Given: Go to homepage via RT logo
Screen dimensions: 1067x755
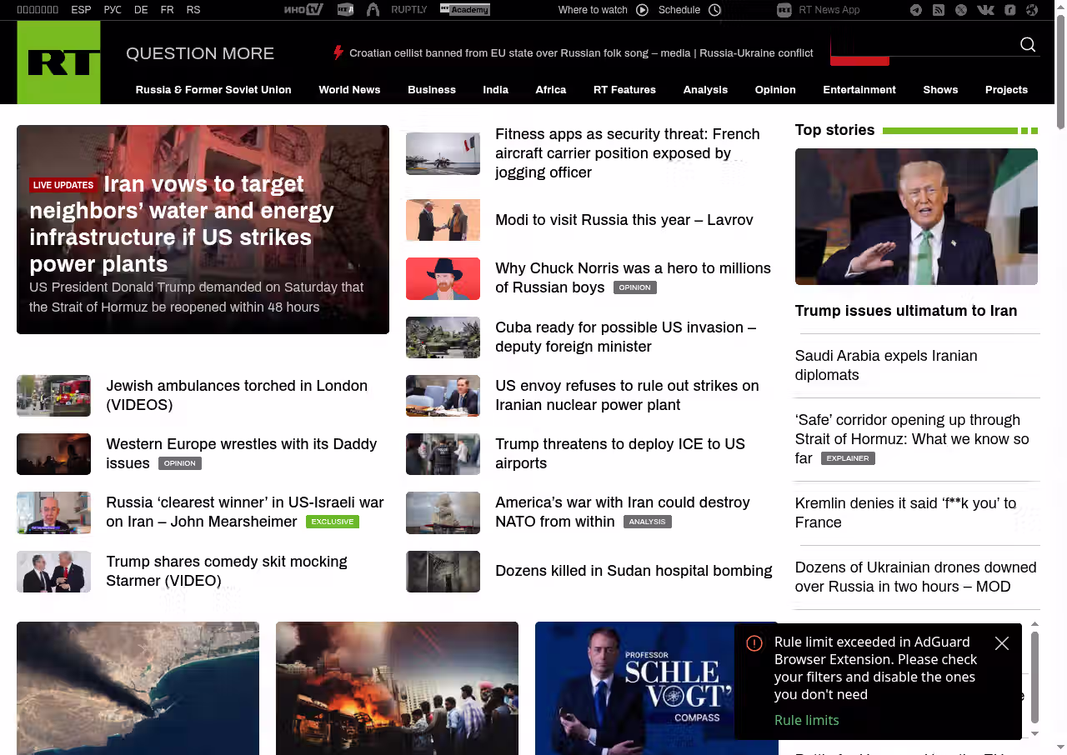Looking at the screenshot, I should [x=58, y=62].
